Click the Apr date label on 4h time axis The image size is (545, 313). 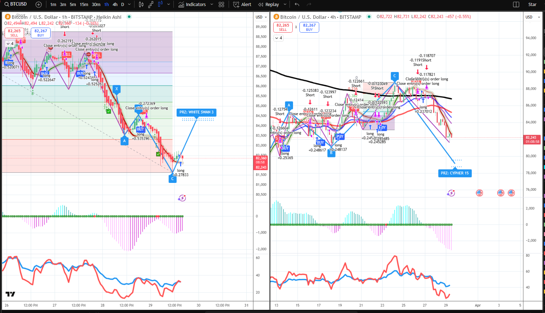(478, 305)
